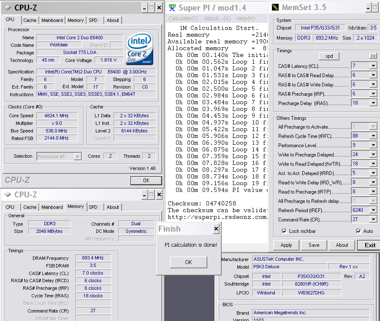Click the bottom CPU-Z window title icon
Image resolution: width=380 pixels, height=321 pixels.
click(8, 194)
